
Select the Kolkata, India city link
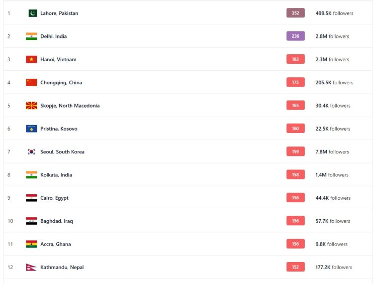pyautogui.click(x=56, y=175)
